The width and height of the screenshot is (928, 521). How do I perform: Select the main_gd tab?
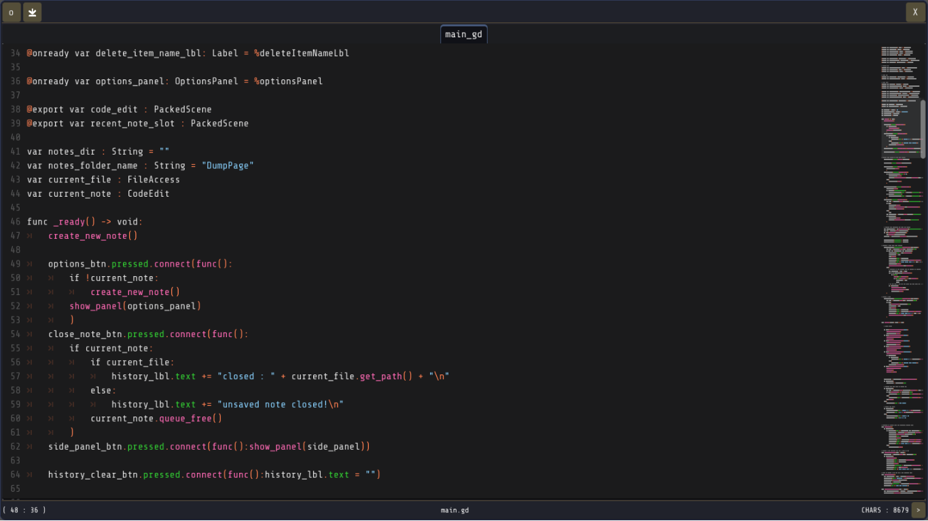[463, 35]
